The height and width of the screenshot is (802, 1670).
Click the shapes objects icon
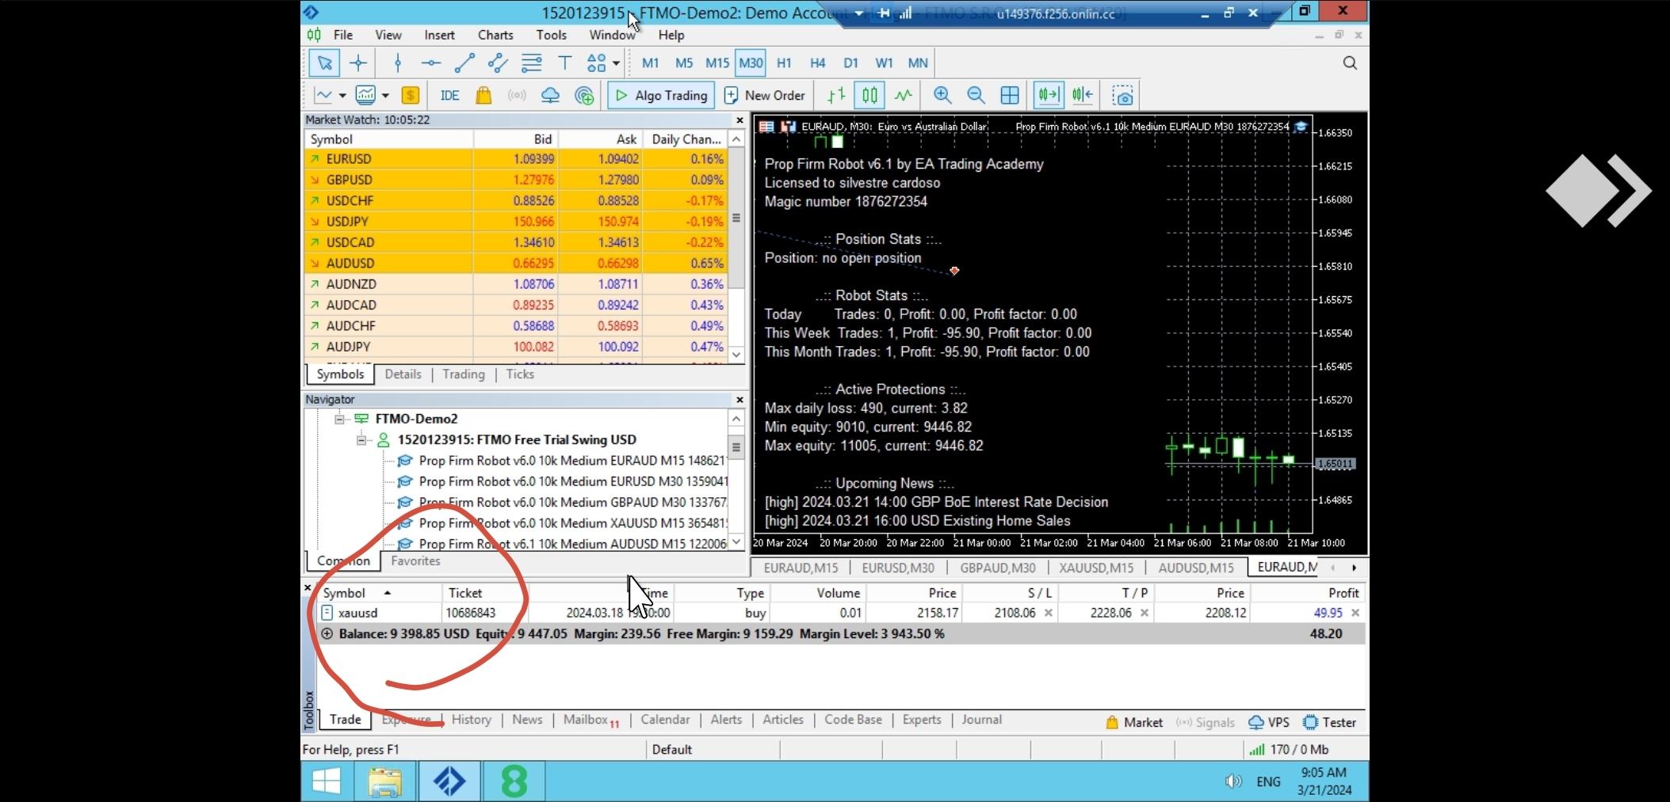pos(596,63)
